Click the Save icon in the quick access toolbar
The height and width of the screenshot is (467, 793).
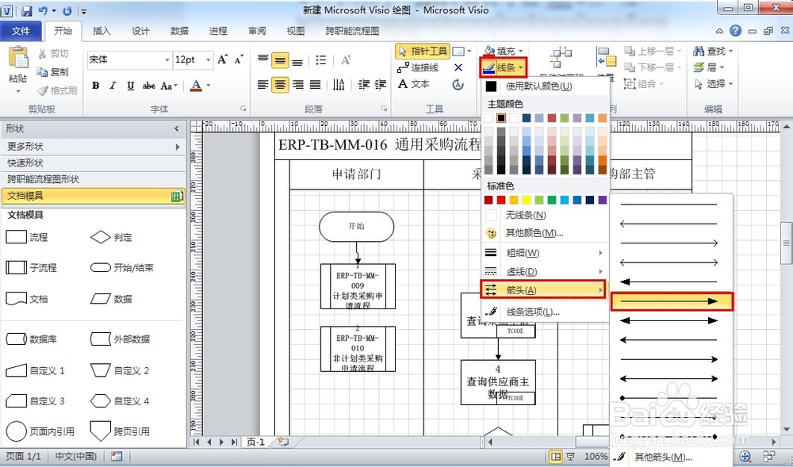point(27,10)
